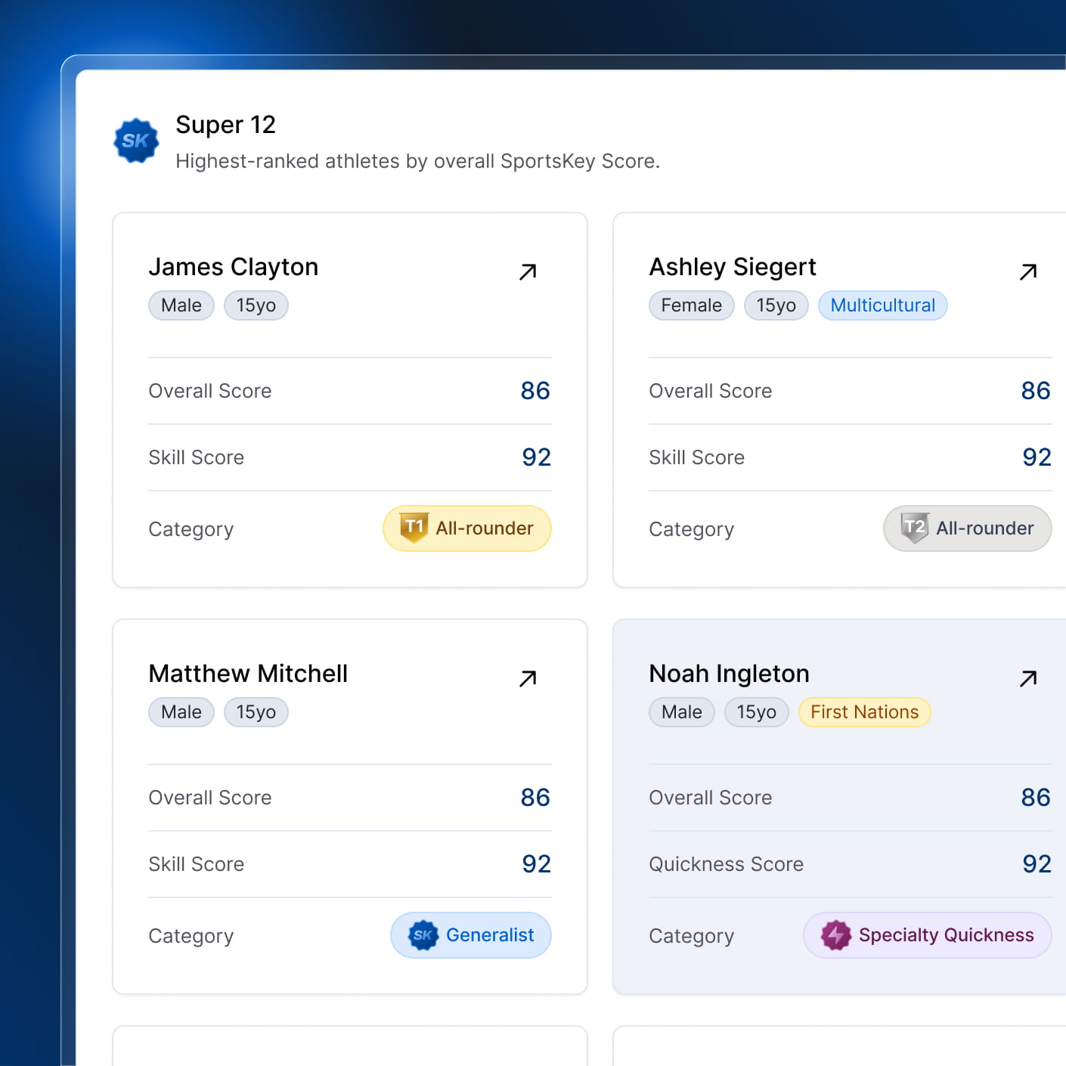Screen dimensions: 1066x1066
Task: Click the Super 12 title
Action: pos(226,125)
